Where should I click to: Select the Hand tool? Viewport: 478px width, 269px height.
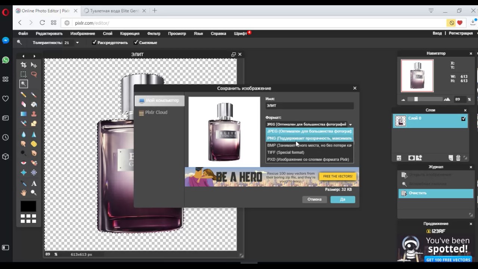tap(24, 193)
